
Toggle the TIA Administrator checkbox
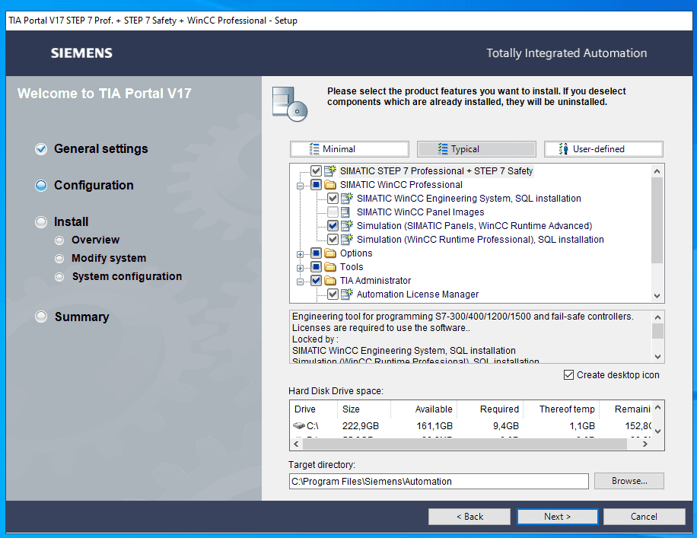point(316,281)
